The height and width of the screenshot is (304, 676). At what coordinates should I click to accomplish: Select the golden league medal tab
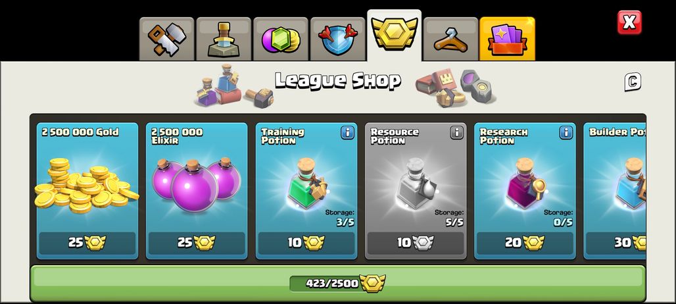click(x=394, y=36)
